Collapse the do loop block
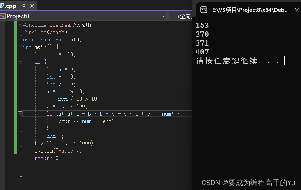 pyautogui.click(x=20, y=62)
